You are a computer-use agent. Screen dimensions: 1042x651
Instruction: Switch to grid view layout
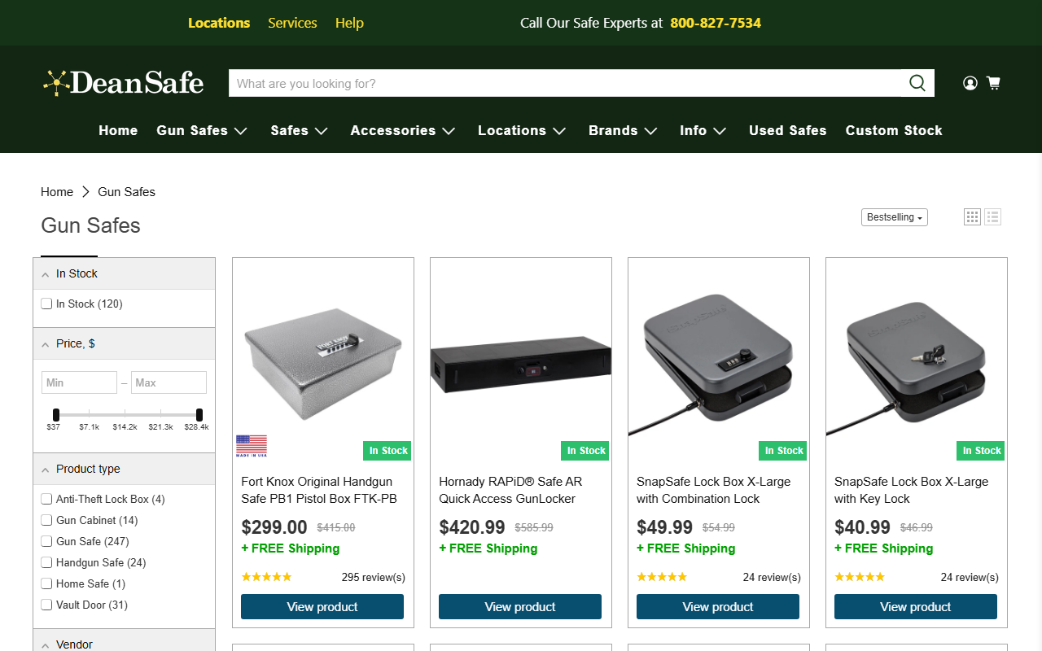972,216
